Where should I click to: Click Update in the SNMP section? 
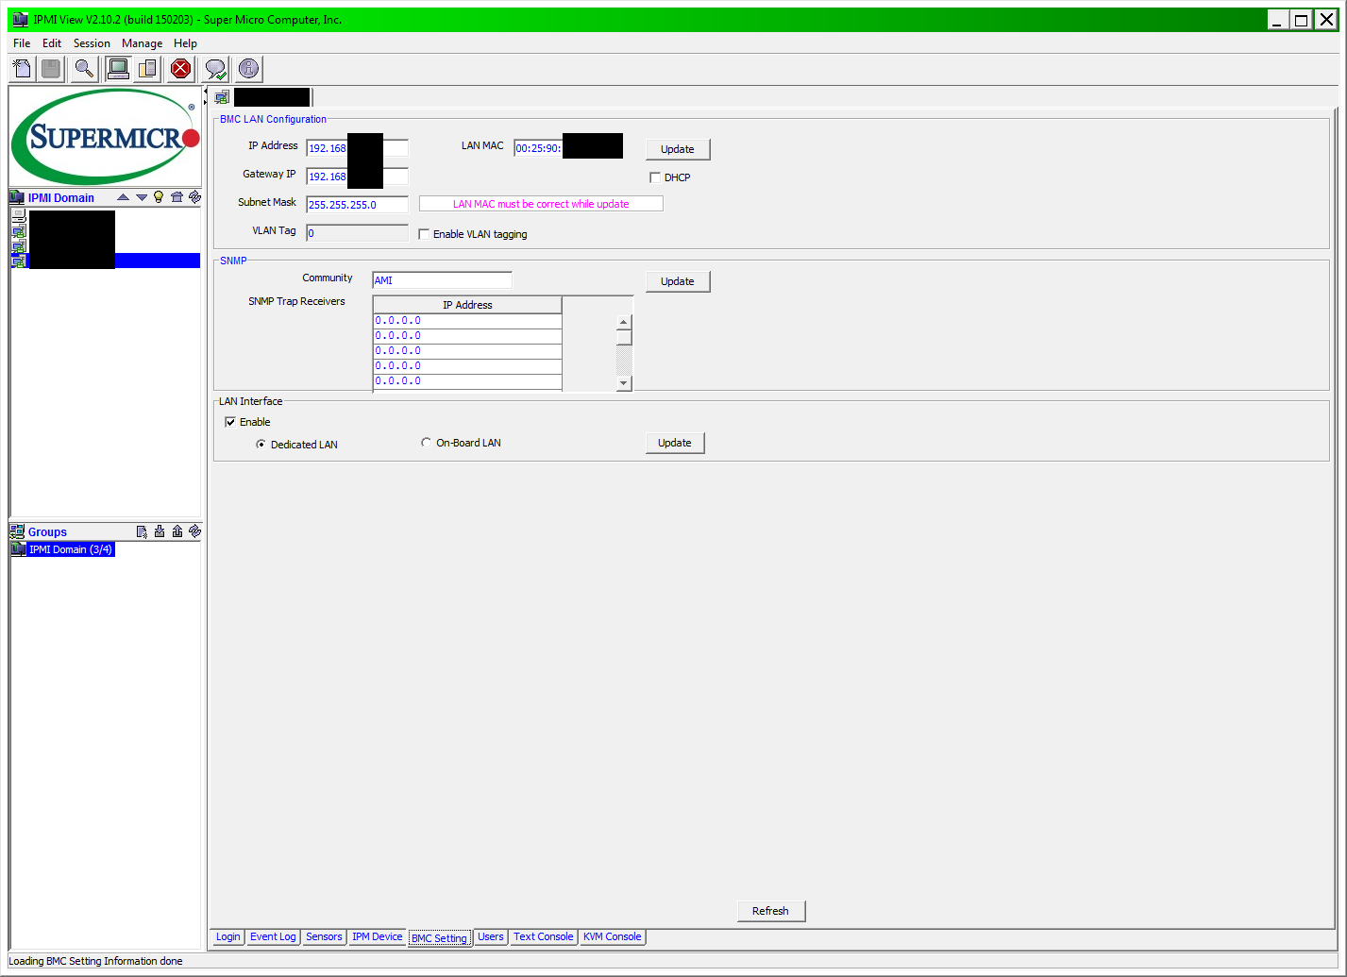(x=677, y=281)
